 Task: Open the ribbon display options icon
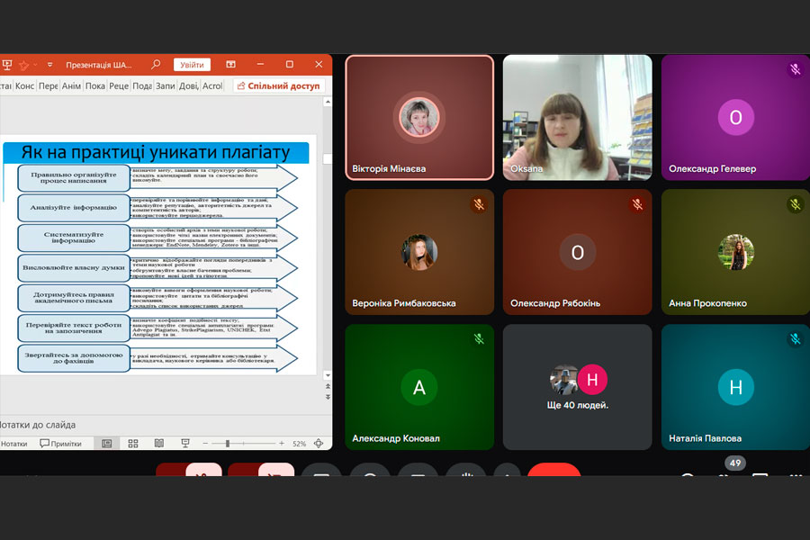point(231,65)
